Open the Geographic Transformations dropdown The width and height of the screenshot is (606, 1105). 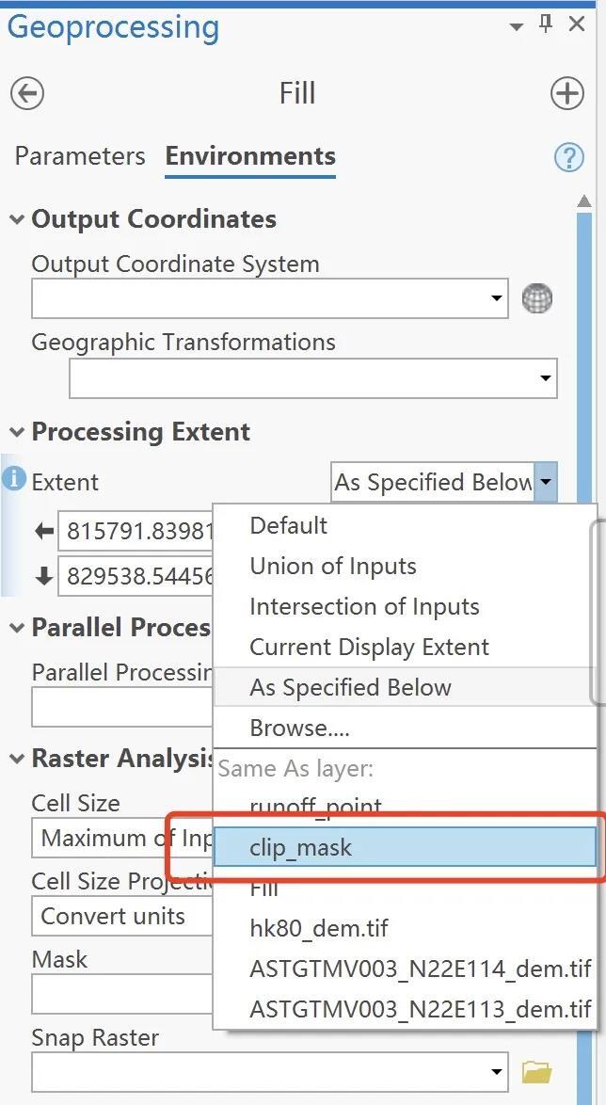point(545,378)
